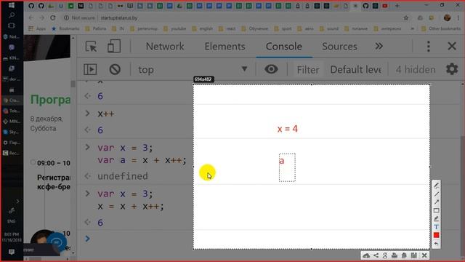This screenshot has height=262, width=465.
Task: Click the startupbelarus.by address bar
Action: coord(119,17)
